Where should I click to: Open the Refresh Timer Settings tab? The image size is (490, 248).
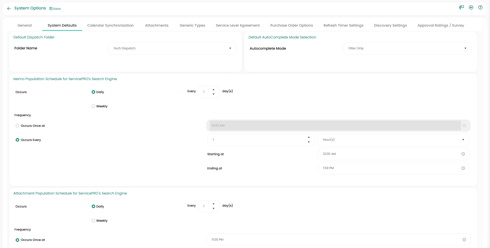pos(343,25)
